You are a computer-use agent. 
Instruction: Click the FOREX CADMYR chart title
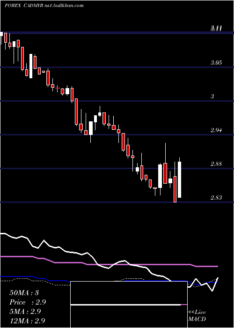pos(44,6)
